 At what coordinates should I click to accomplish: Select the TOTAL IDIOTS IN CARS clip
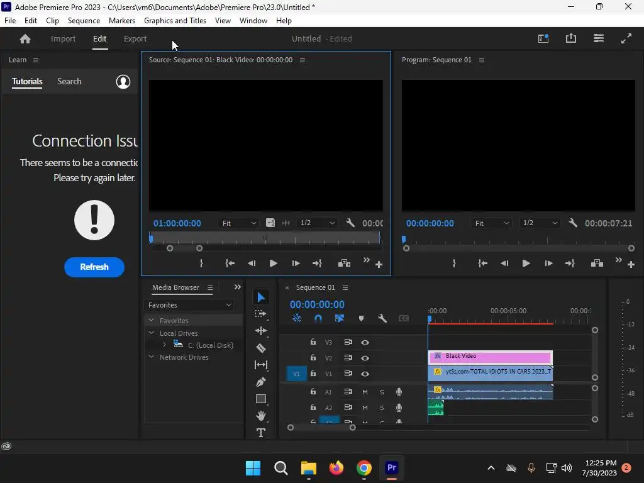tap(491, 374)
